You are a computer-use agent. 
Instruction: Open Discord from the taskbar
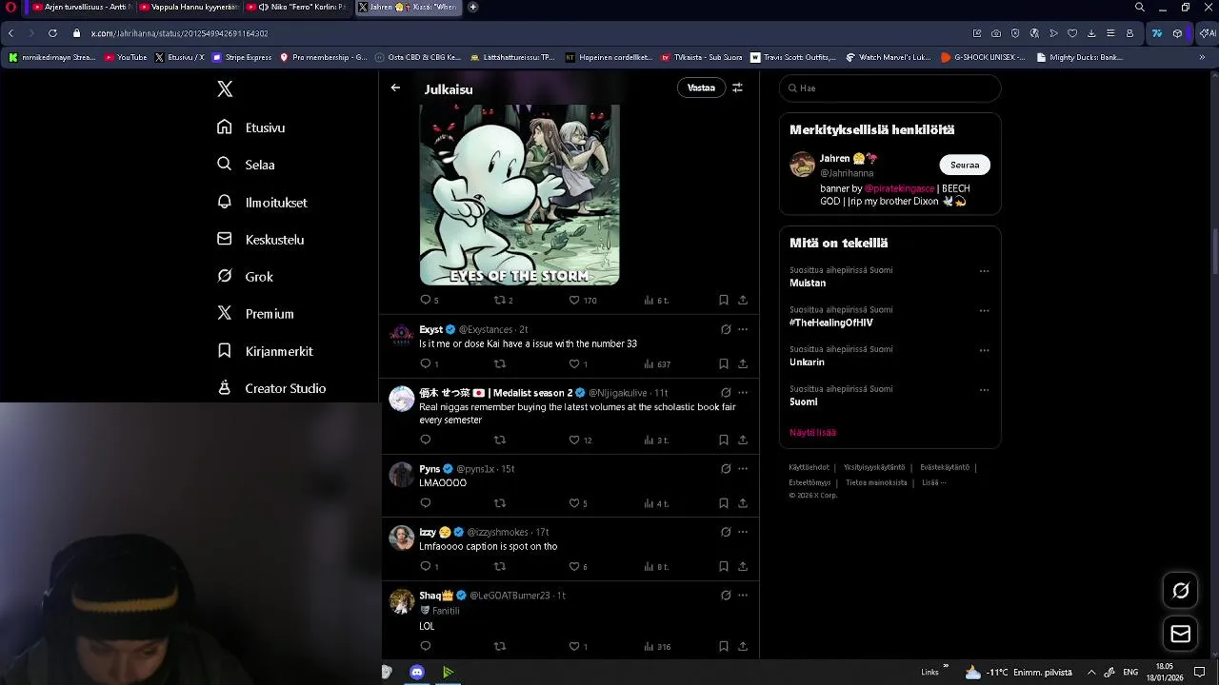[x=417, y=672]
